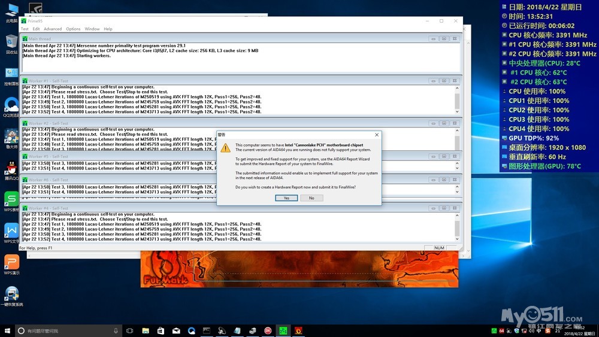The width and height of the screenshot is (599, 337).
Task: Click the 'Starting workers.' log line
Action: 66,56
